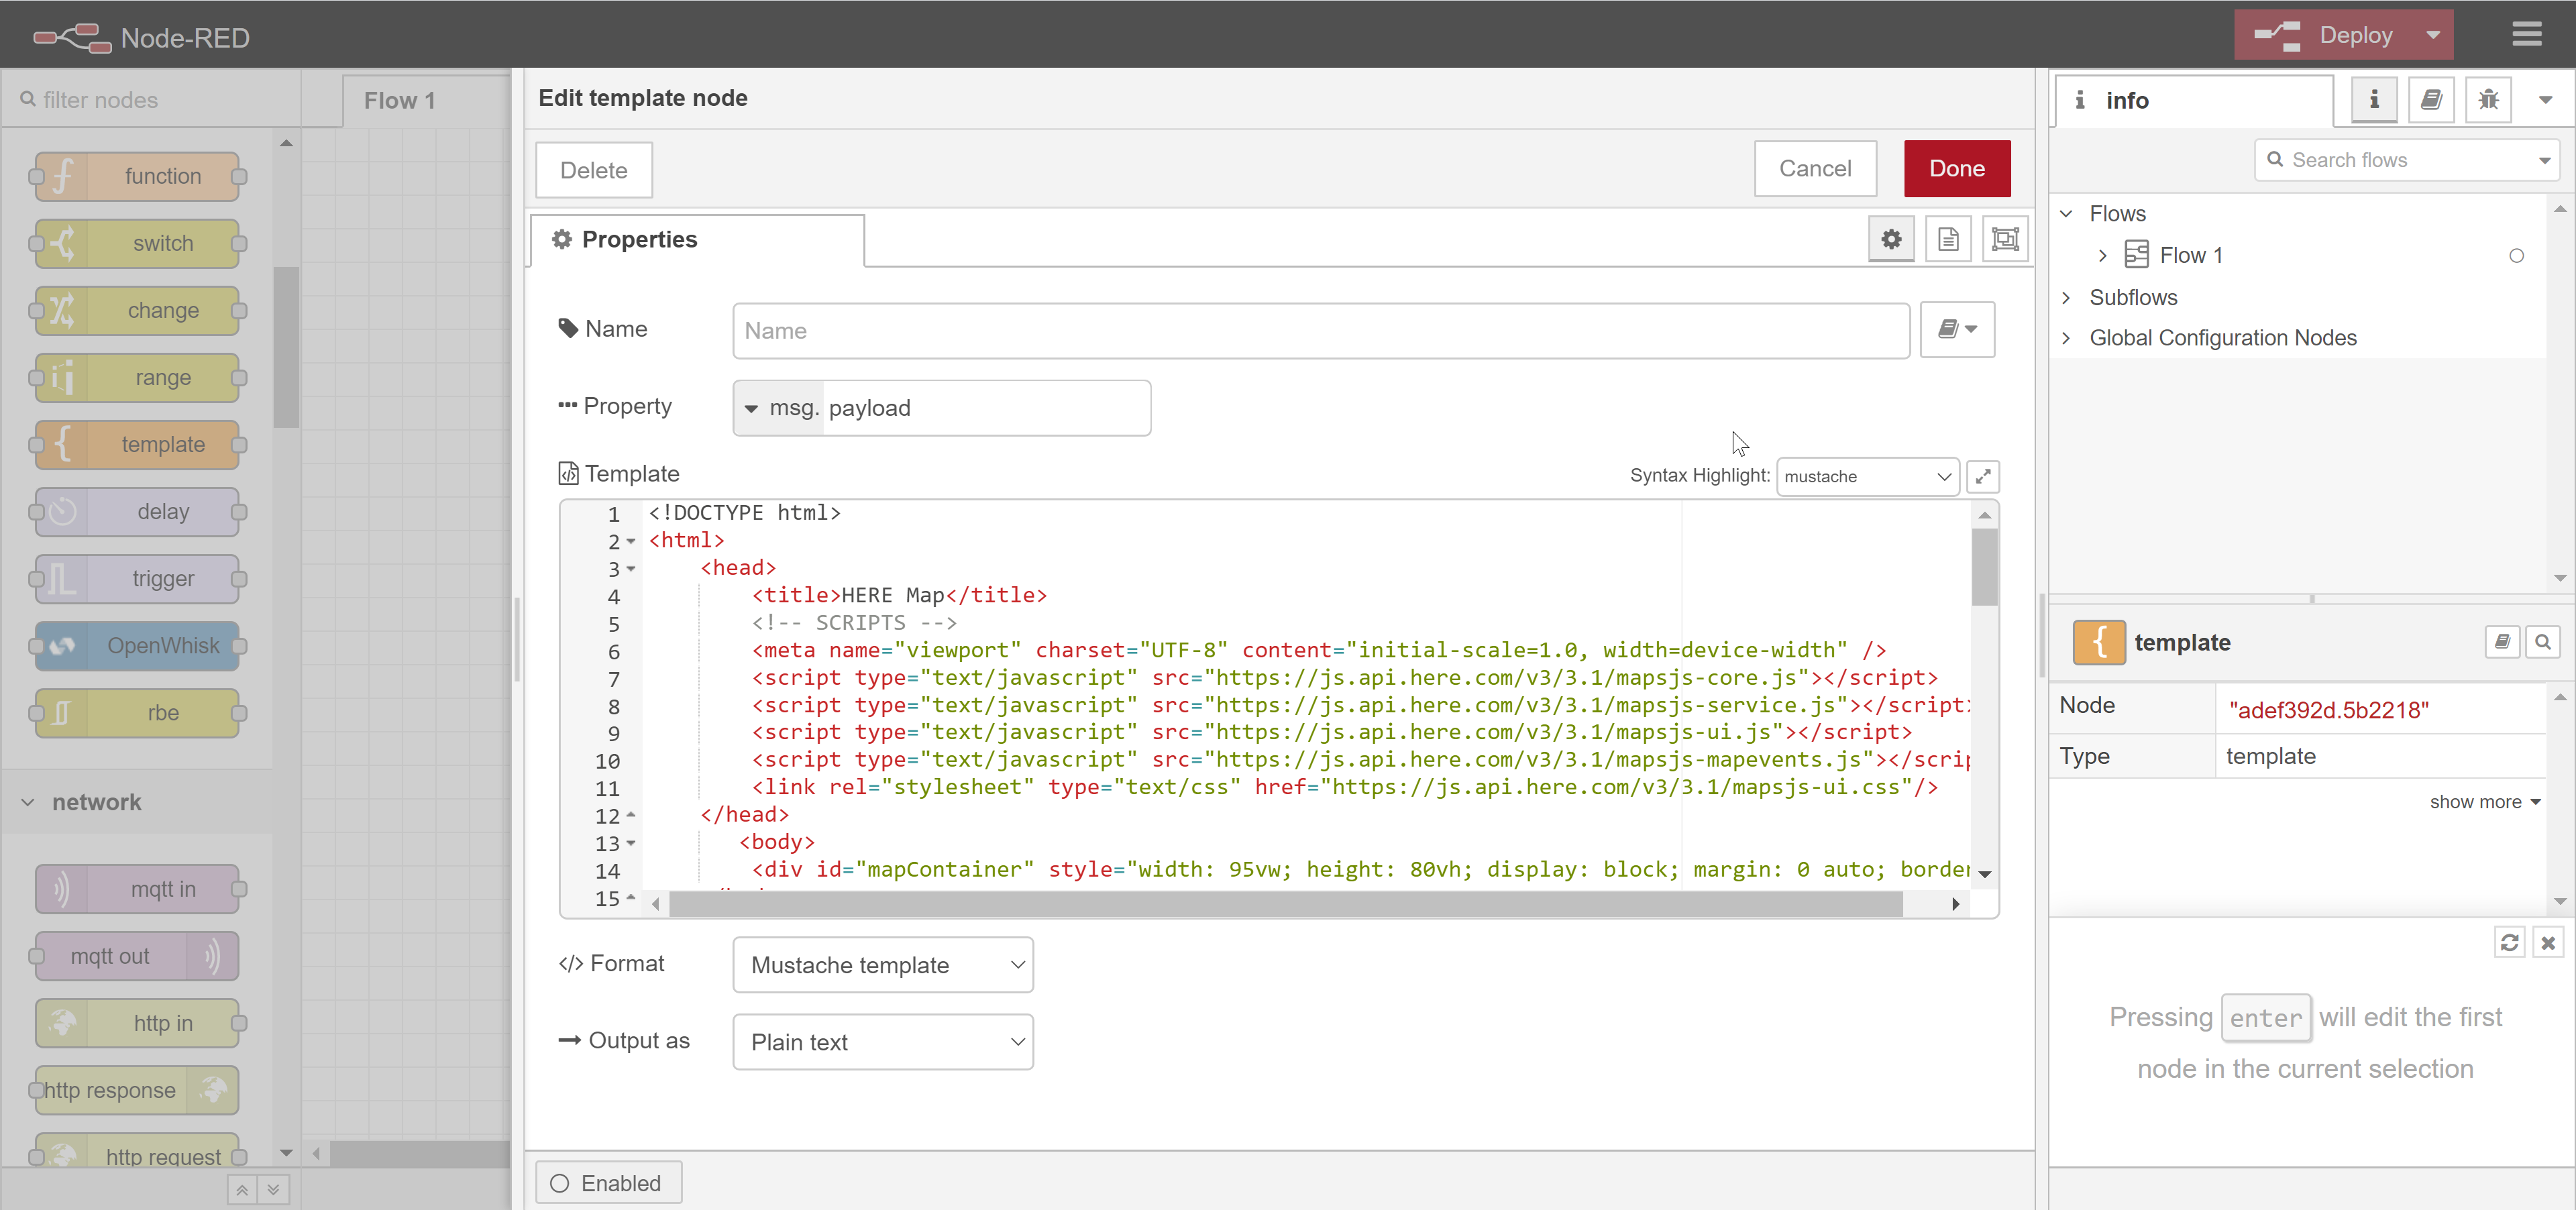Viewport: 2576px width, 1210px height.
Task: Select the delay node in the palette
Action: pos(138,511)
